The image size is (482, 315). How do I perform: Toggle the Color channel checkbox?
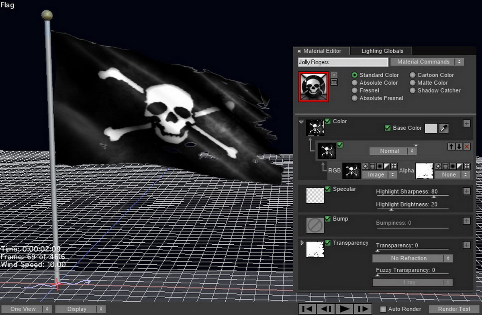tap(328, 121)
